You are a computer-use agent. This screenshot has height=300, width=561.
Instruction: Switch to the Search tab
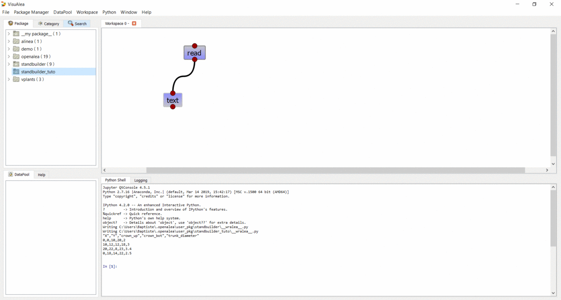(x=77, y=23)
